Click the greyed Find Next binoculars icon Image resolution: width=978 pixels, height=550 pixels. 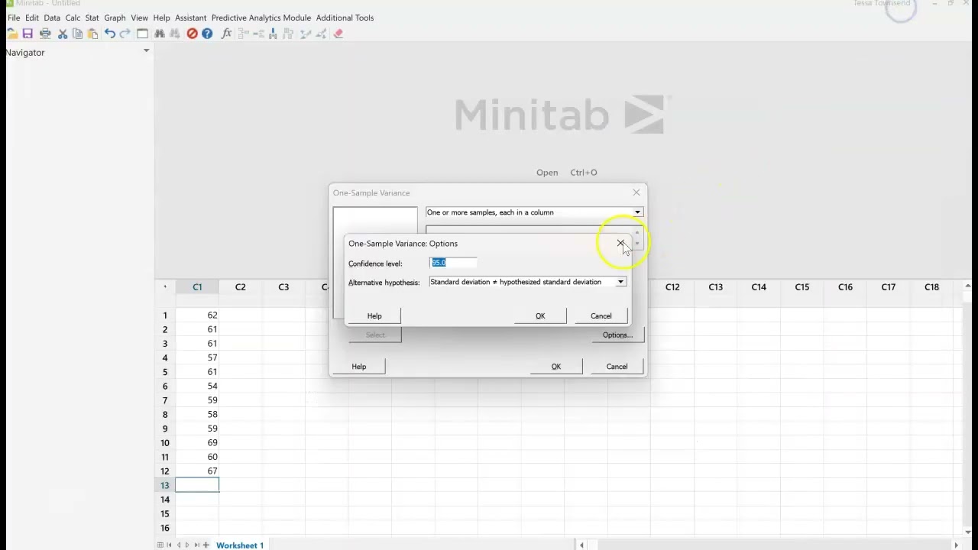[x=175, y=34]
